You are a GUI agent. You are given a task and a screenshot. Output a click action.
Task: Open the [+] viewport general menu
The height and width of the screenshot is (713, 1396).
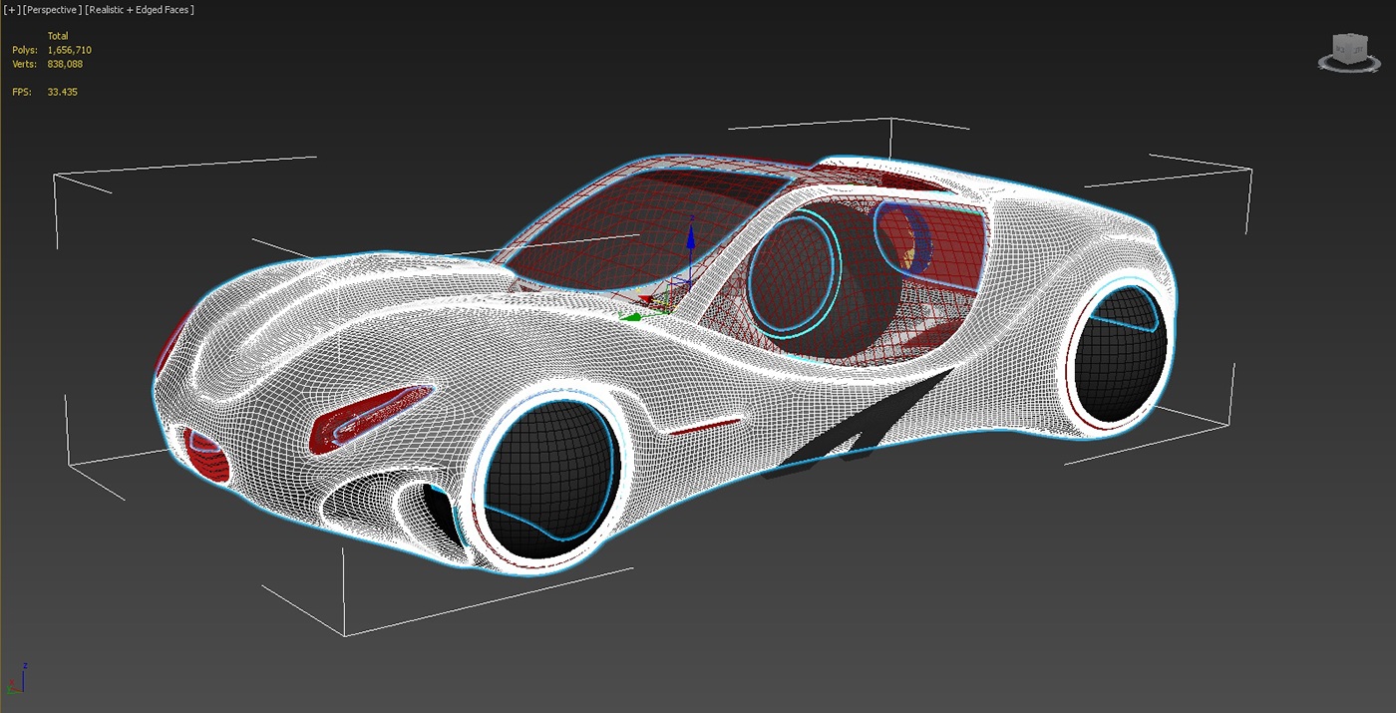pos(12,10)
